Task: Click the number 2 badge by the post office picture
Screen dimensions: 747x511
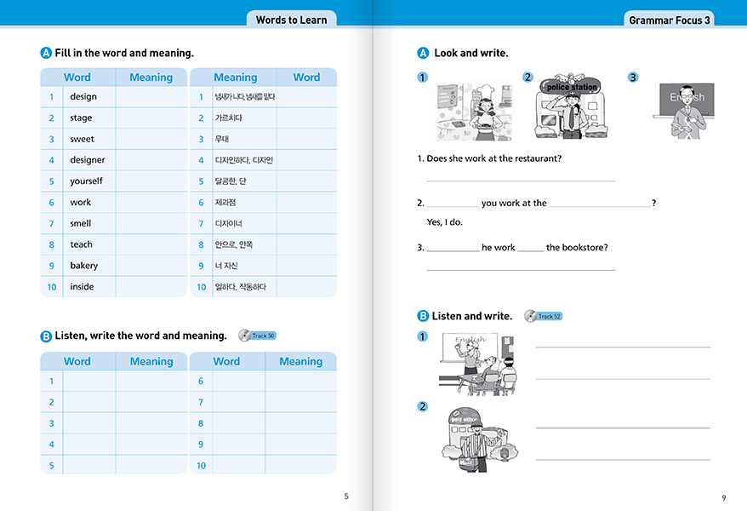Action: pos(423,406)
